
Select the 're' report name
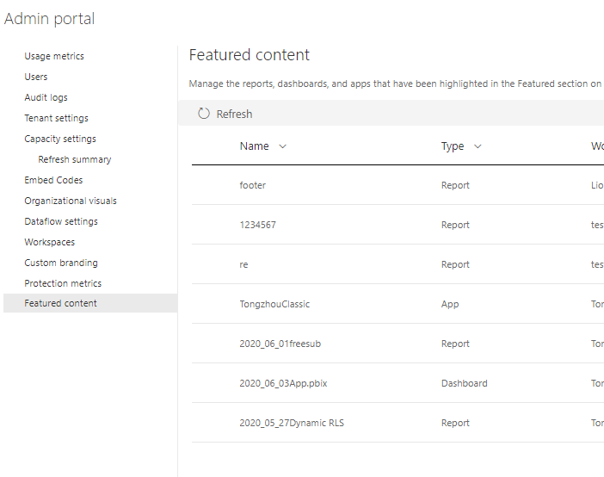coord(243,264)
